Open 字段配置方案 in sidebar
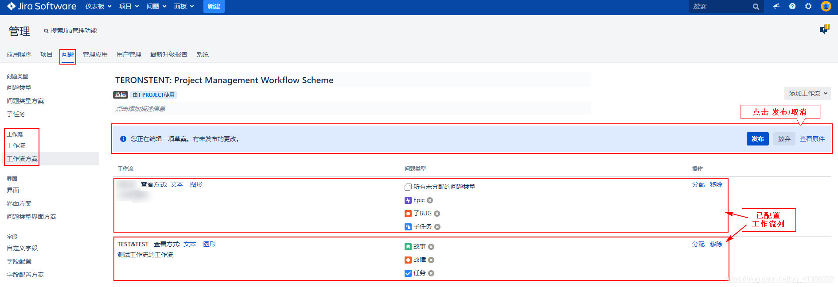 (25, 275)
